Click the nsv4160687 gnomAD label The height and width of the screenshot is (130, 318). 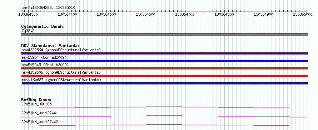coord(61,80)
